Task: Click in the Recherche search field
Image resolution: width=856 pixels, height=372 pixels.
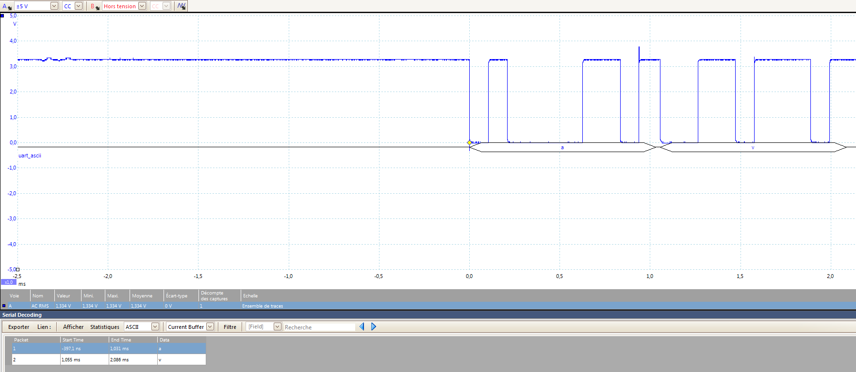Action: [319, 327]
